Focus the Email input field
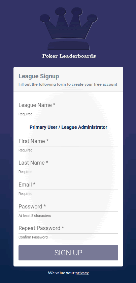Viewport: 136px width, 283px height. (68, 185)
